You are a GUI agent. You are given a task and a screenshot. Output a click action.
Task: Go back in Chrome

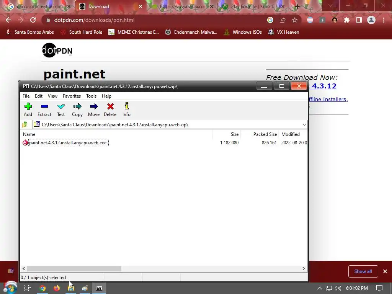[x=8, y=20]
